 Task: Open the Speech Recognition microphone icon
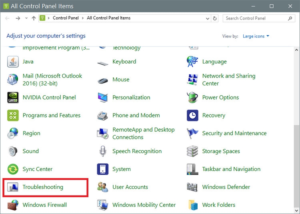103,151
